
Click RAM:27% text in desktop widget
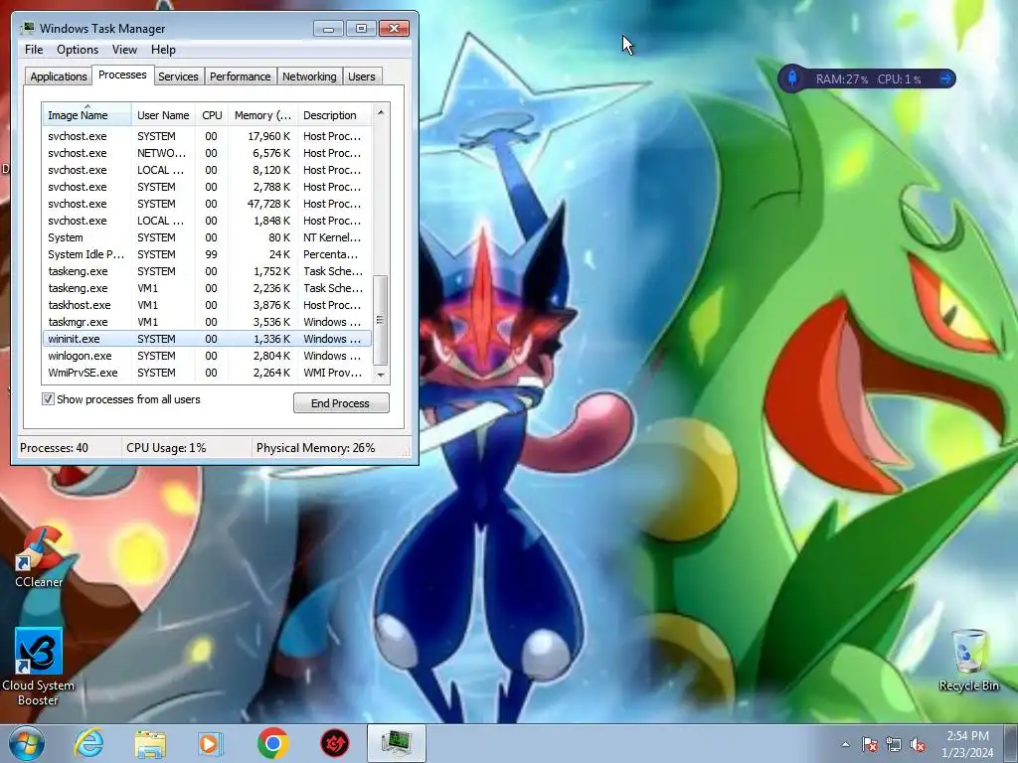(841, 79)
